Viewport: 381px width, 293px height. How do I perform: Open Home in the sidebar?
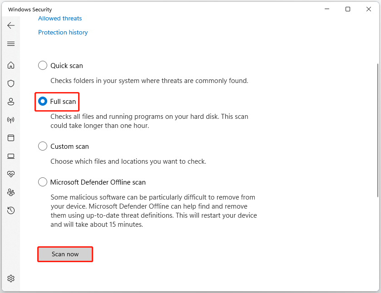pyautogui.click(x=11, y=65)
